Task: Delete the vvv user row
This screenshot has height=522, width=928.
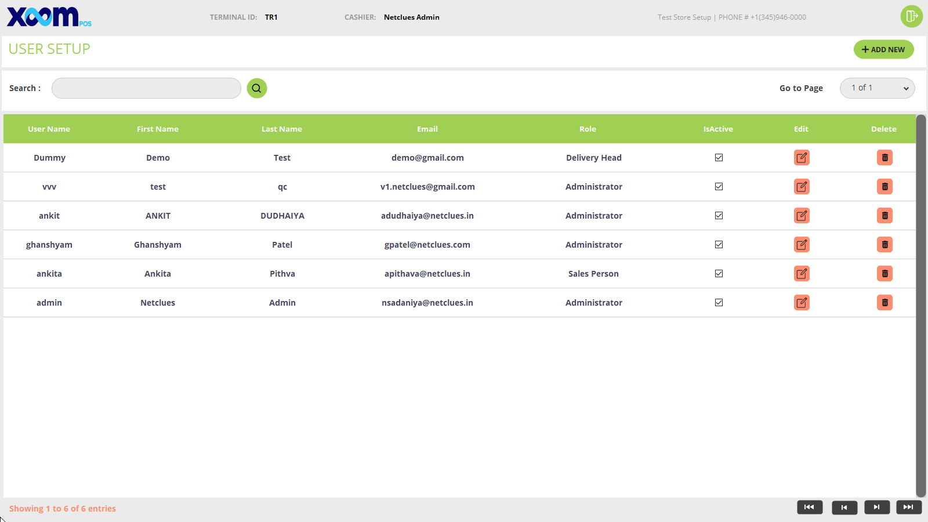Action: pos(884,187)
